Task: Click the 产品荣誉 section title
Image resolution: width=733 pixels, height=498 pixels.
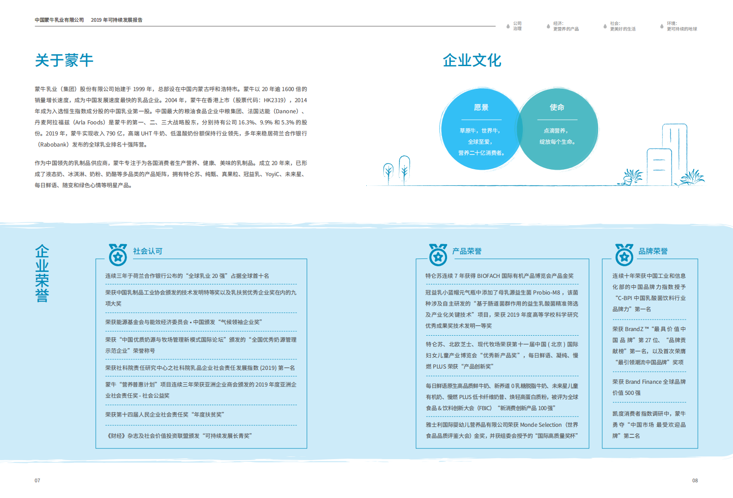Action: click(467, 251)
